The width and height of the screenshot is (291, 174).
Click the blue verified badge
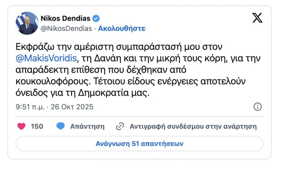point(96,18)
